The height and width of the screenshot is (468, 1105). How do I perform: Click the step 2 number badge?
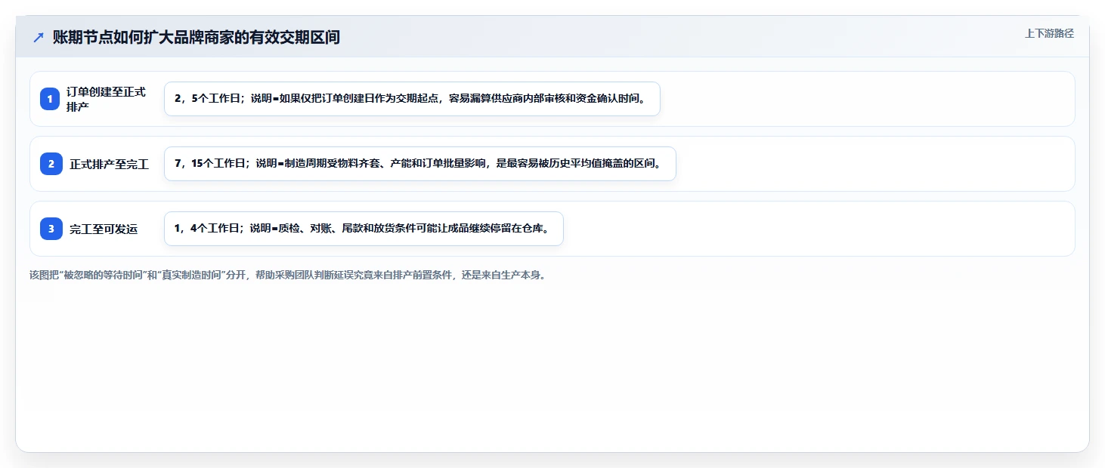pyautogui.click(x=51, y=164)
